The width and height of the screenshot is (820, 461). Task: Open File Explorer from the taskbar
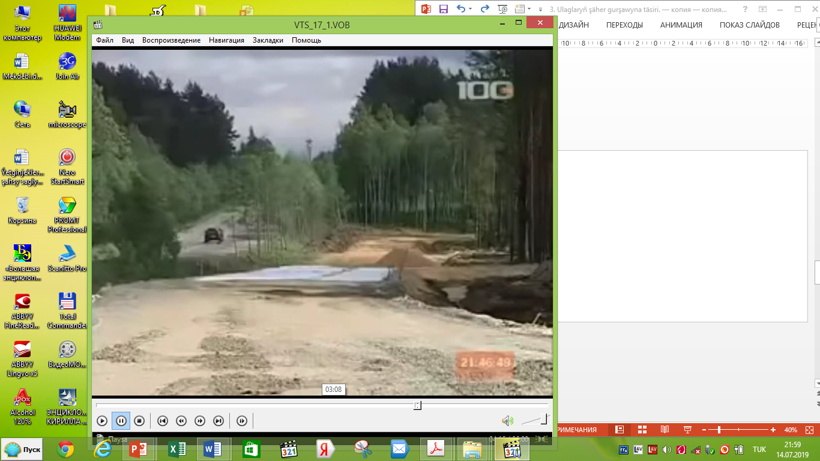472,449
